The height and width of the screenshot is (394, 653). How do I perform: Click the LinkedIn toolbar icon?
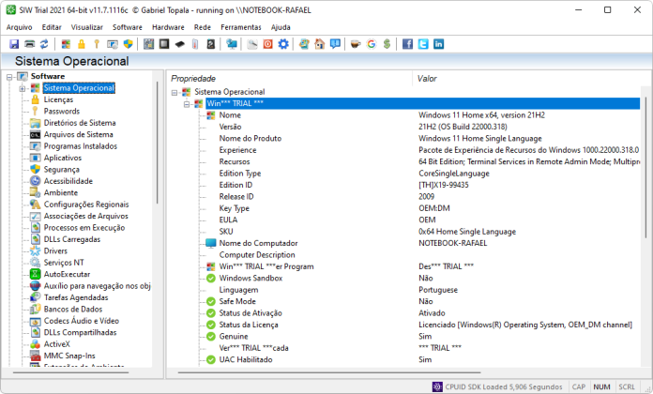pos(438,44)
